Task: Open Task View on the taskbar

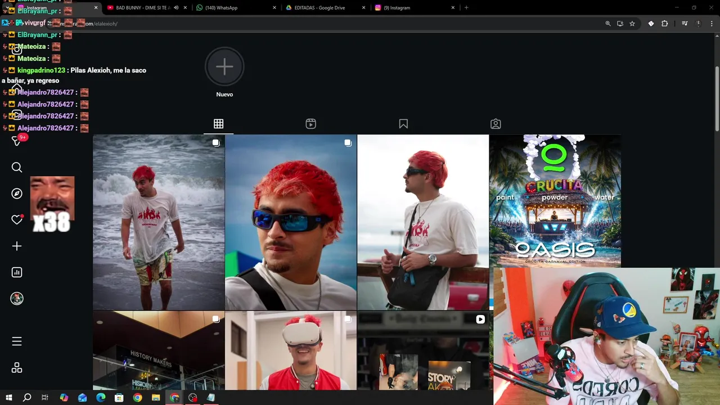Action: point(45,398)
